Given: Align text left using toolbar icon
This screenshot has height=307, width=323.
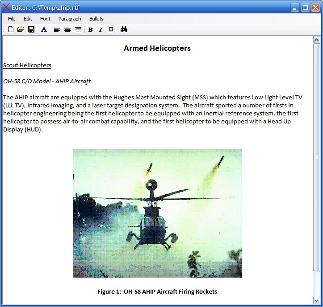Looking at the screenshot, I should pos(57,29).
